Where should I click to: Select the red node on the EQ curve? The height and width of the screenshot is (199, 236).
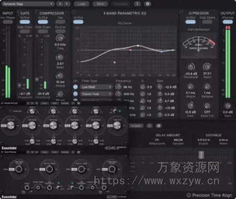[131, 50]
